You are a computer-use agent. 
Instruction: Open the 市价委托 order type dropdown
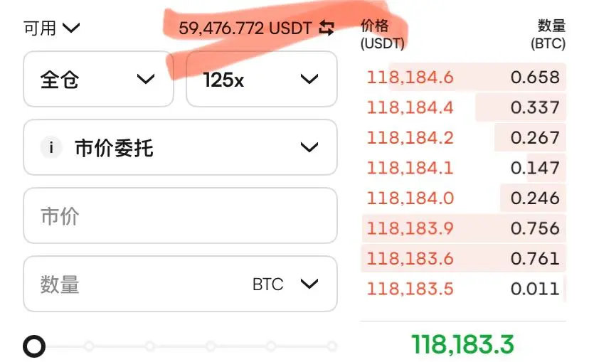coord(180,147)
